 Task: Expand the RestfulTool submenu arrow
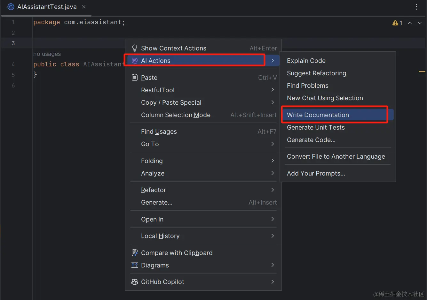(x=273, y=90)
